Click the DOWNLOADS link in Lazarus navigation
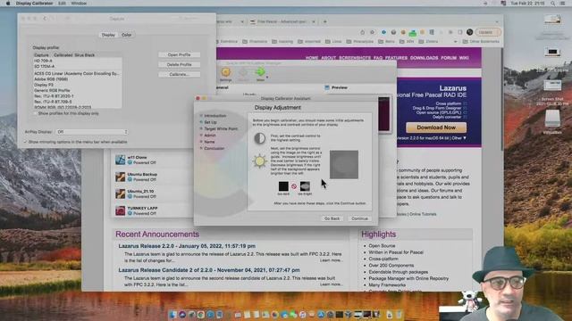This screenshot has width=572, height=321. click(x=424, y=58)
